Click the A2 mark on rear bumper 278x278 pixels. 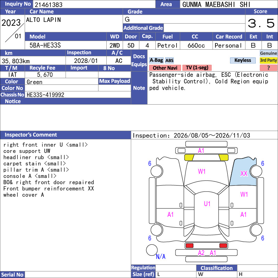(201, 253)
